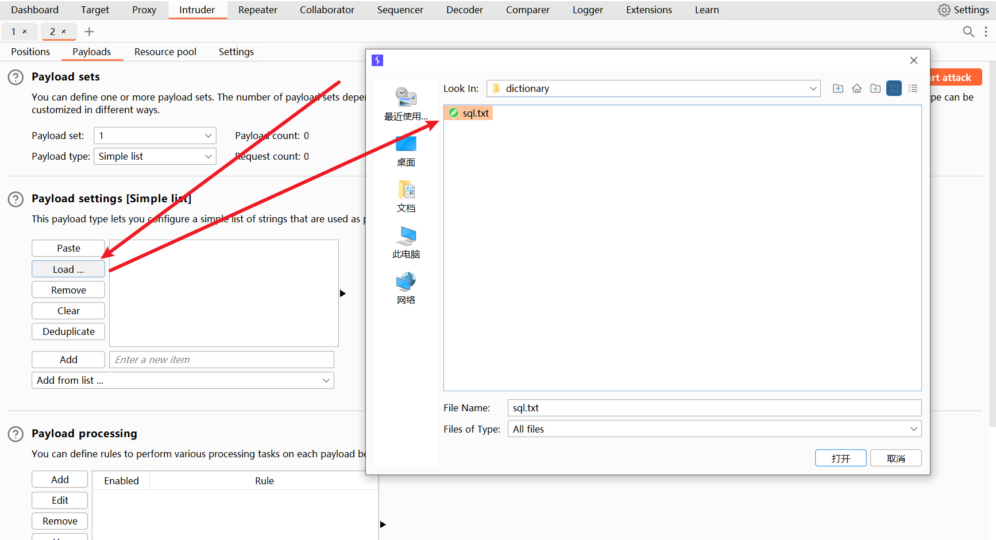The height and width of the screenshot is (540, 996).
Task: Click the 打开 (Open) button
Action: tap(840, 458)
